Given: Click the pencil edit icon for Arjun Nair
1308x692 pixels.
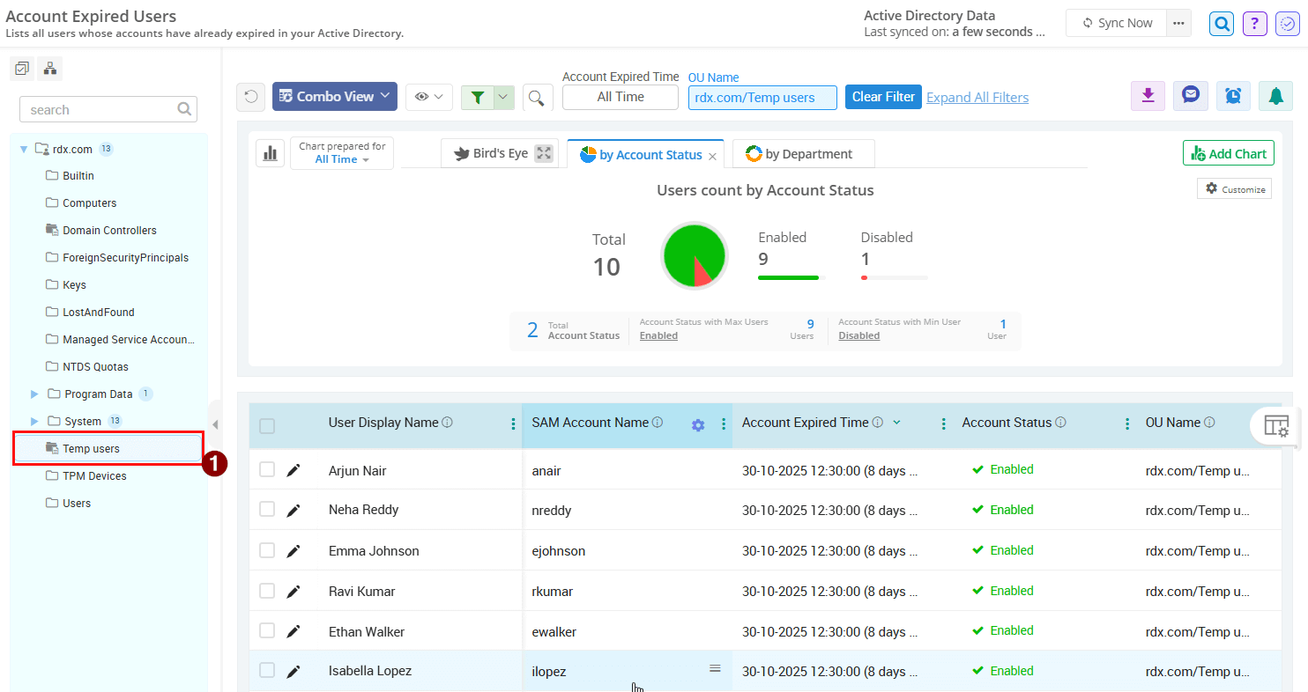Looking at the screenshot, I should click(294, 470).
